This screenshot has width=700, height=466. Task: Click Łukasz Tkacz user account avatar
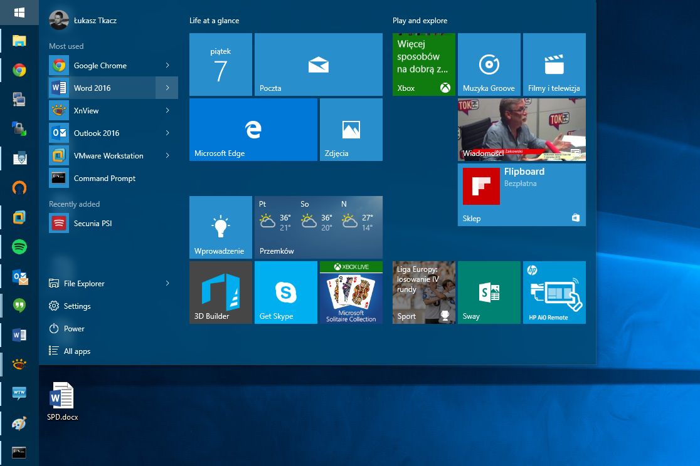pos(58,21)
